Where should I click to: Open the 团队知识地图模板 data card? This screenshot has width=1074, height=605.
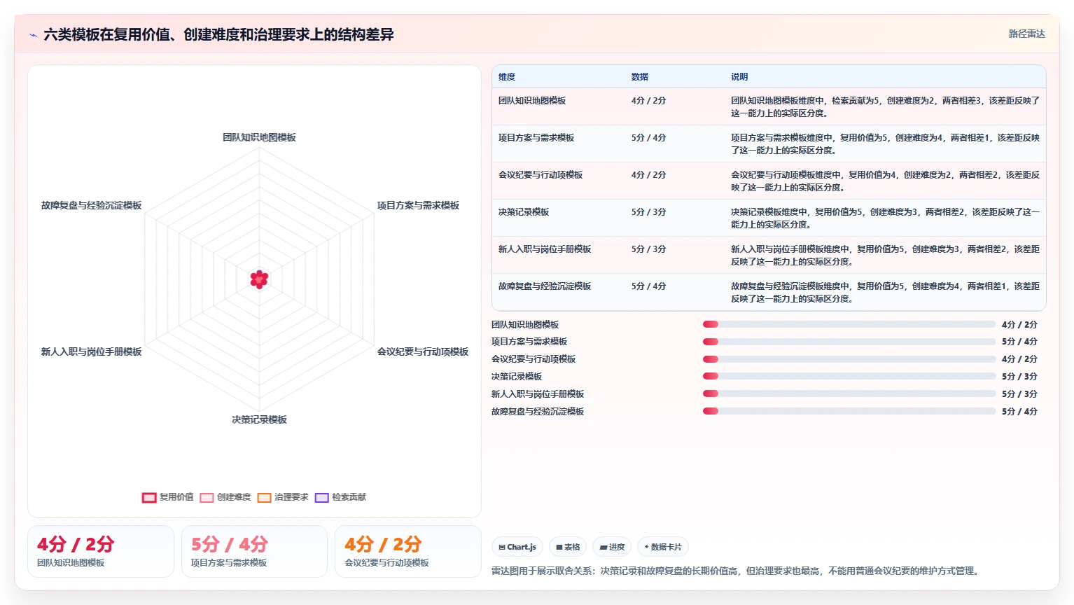click(x=101, y=551)
